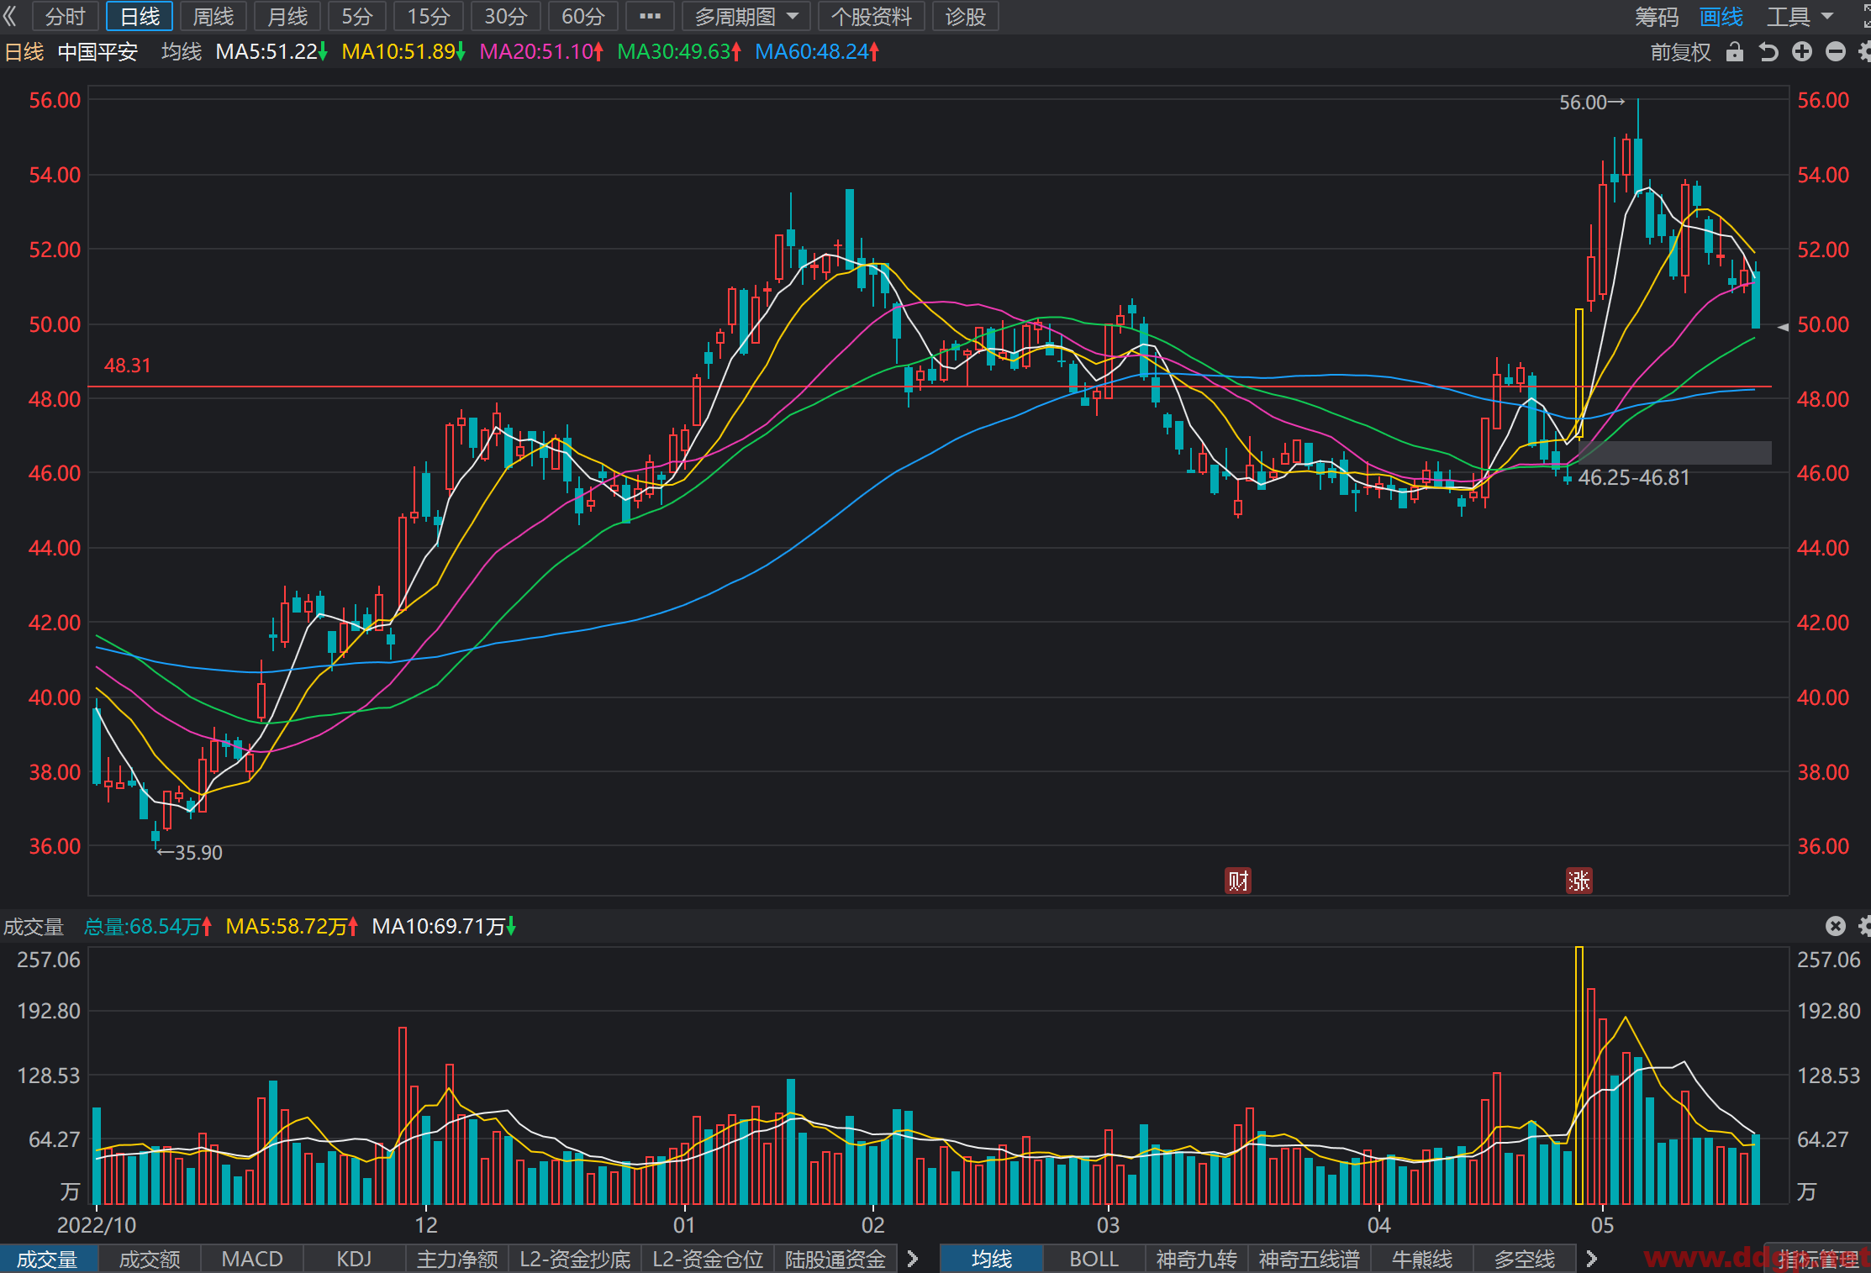Select the BOLL overlay indicator
This screenshot has width=1871, height=1273.
point(1094,1259)
